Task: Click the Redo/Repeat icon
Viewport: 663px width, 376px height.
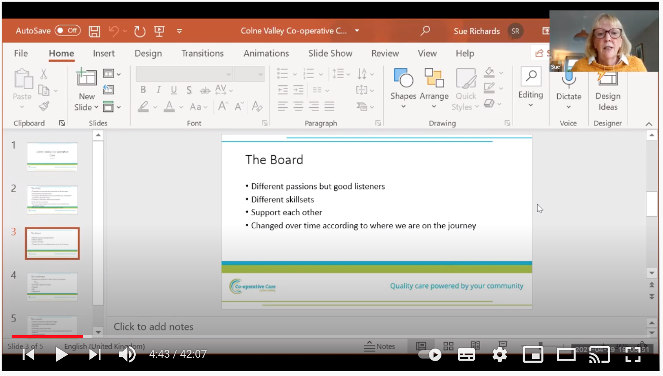Action: pyautogui.click(x=140, y=31)
